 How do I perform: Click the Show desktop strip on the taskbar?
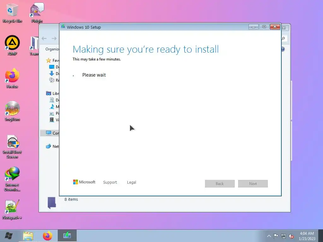click(x=320, y=236)
